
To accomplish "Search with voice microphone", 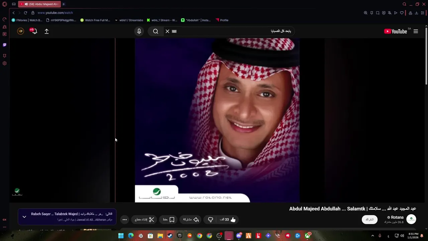I will tap(139, 31).
